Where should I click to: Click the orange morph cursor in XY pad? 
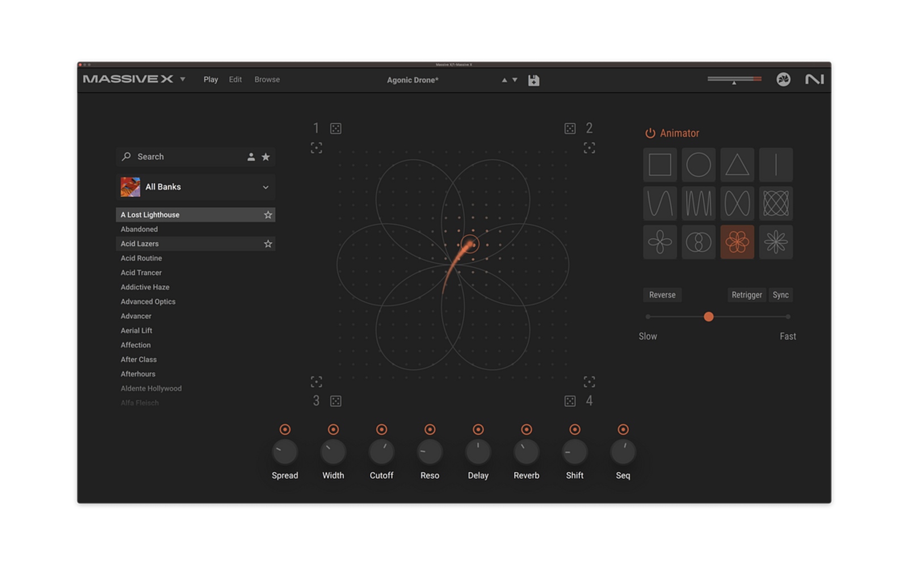pyautogui.click(x=470, y=244)
